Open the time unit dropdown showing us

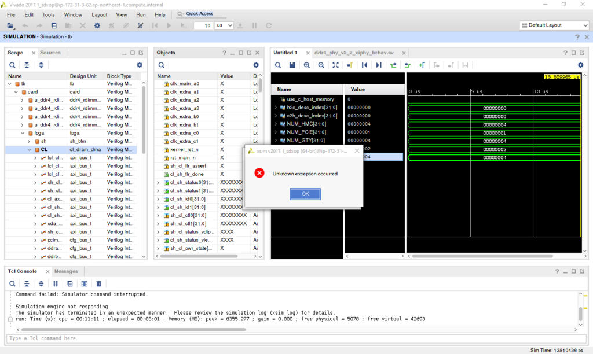pyautogui.click(x=224, y=25)
